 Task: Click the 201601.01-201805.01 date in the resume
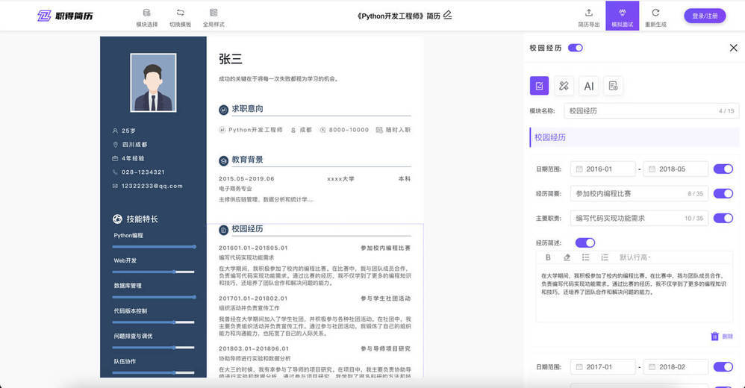click(253, 248)
